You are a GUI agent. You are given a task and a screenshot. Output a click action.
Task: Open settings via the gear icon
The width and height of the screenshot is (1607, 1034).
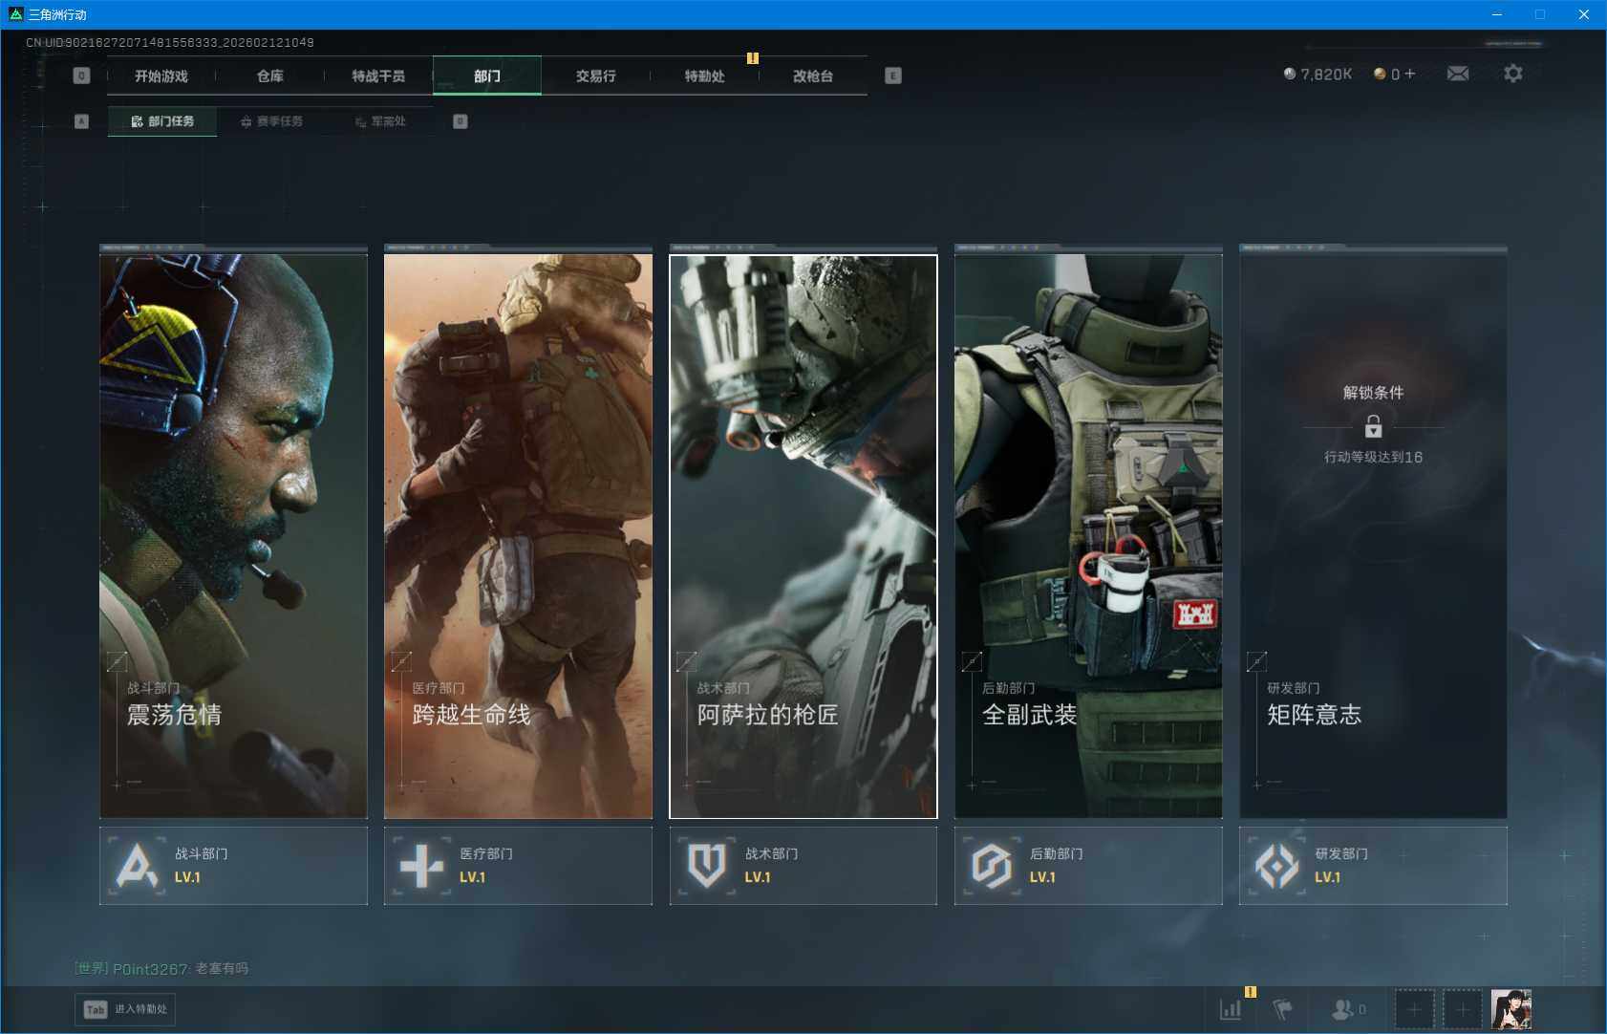[x=1512, y=74]
